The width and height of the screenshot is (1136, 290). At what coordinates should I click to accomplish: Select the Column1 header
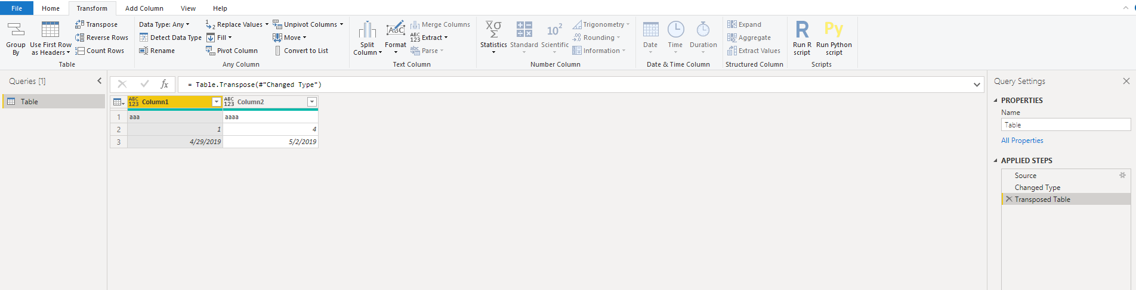tap(176, 102)
